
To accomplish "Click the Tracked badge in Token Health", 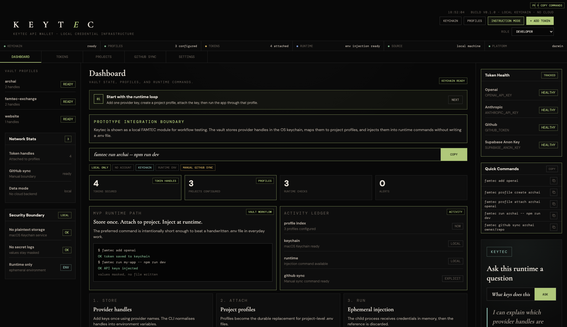I will click(x=549, y=75).
